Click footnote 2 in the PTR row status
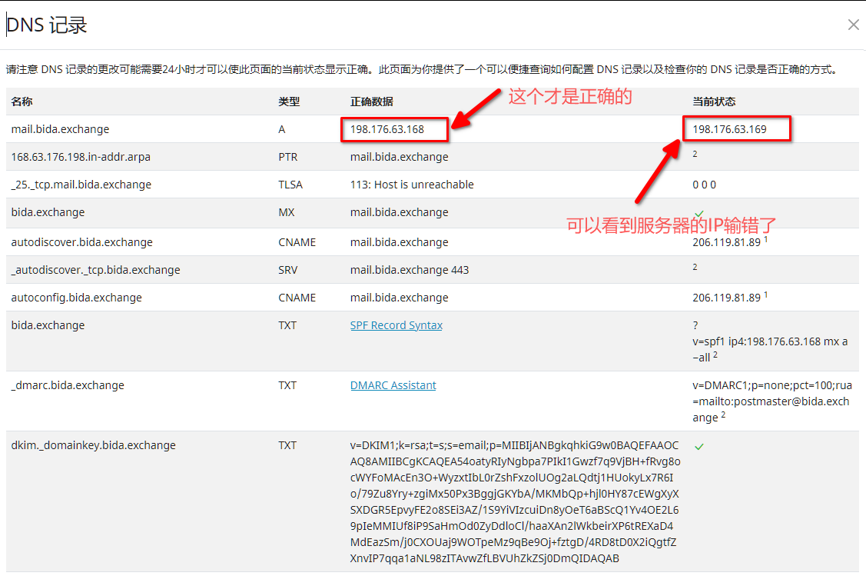This screenshot has width=866, height=576. click(x=695, y=155)
